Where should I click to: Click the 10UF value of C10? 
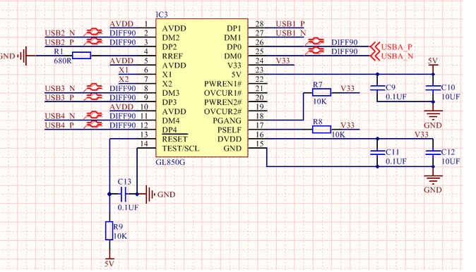click(x=451, y=97)
